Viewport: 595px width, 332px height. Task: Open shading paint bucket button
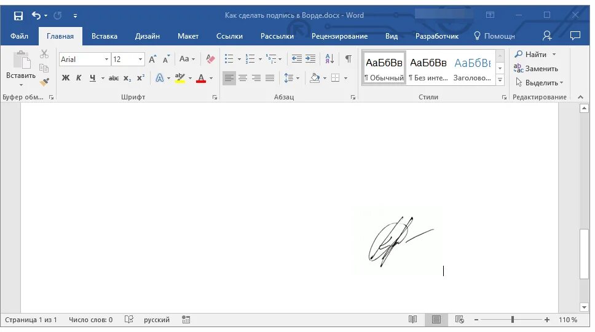tap(315, 78)
